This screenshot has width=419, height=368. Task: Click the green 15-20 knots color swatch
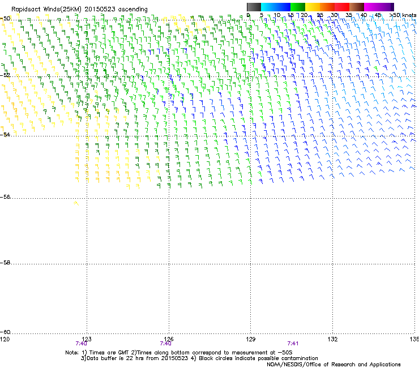coord(298,7)
